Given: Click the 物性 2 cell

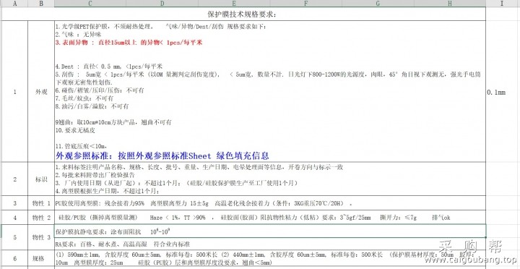Looking at the screenshot, I should click(41, 218).
